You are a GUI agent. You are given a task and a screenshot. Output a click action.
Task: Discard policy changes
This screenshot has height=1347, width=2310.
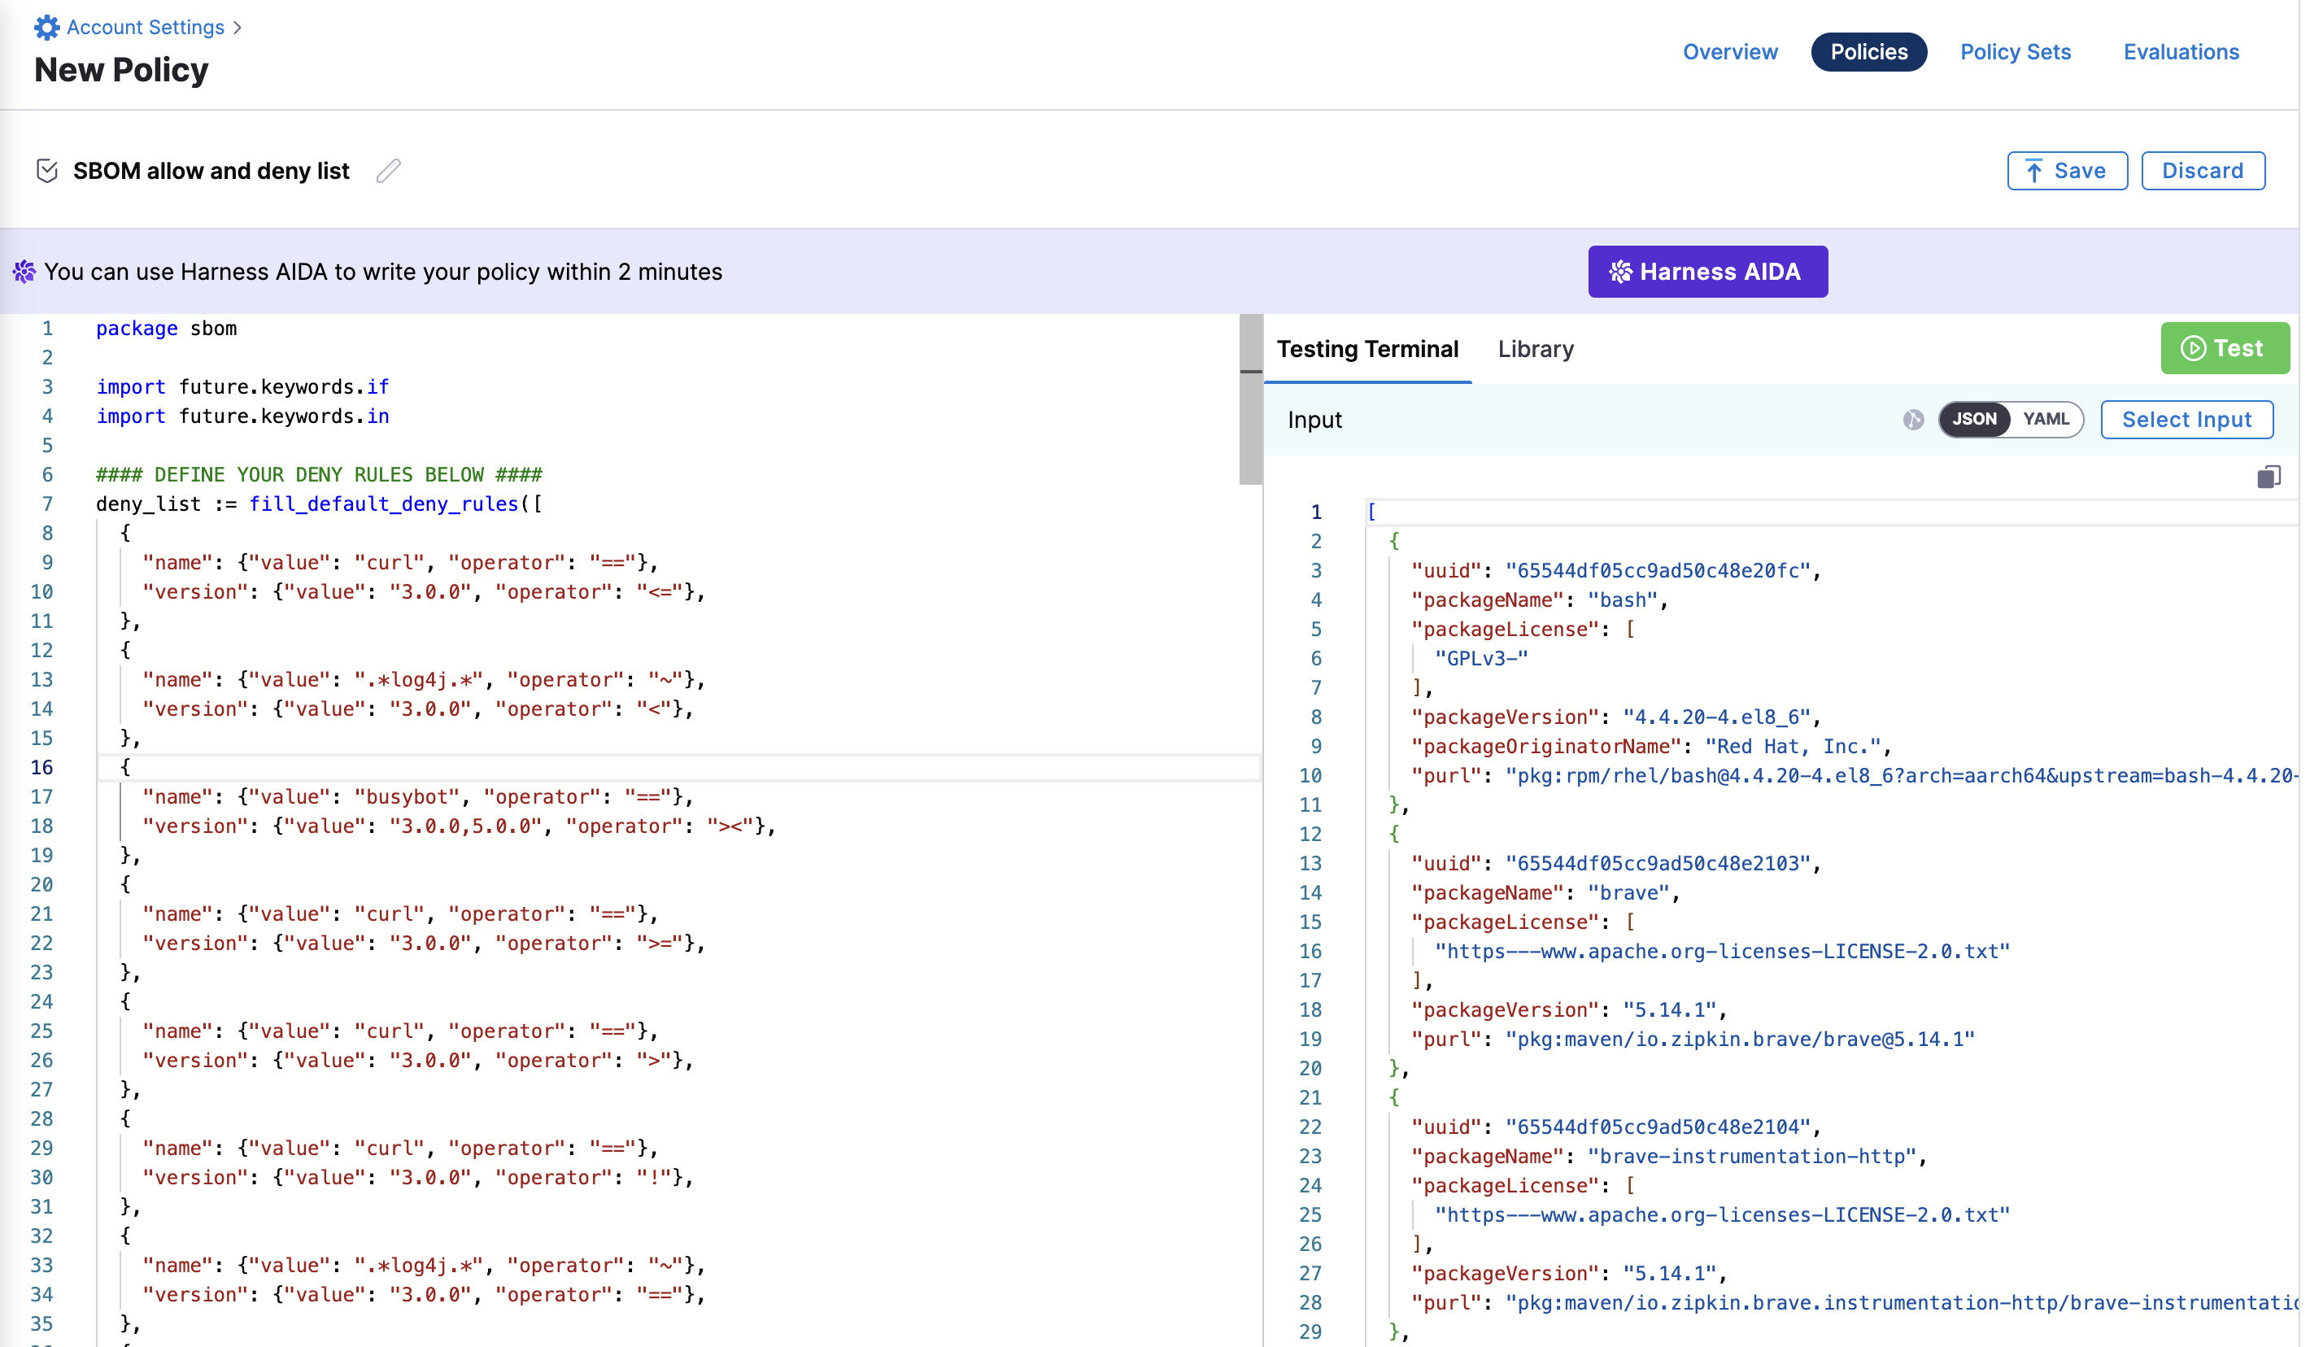(2202, 172)
